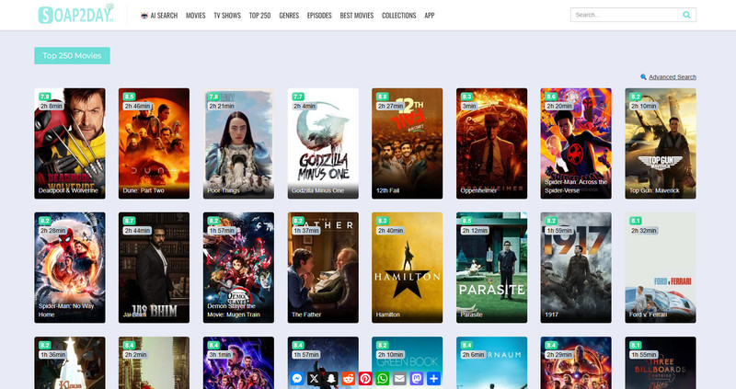
Task: Click the Top 250 Movies heading button
Action: pos(72,55)
